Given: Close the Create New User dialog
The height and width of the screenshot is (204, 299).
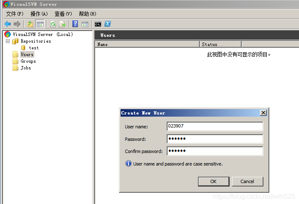Looking at the screenshot, I should (x=263, y=113).
